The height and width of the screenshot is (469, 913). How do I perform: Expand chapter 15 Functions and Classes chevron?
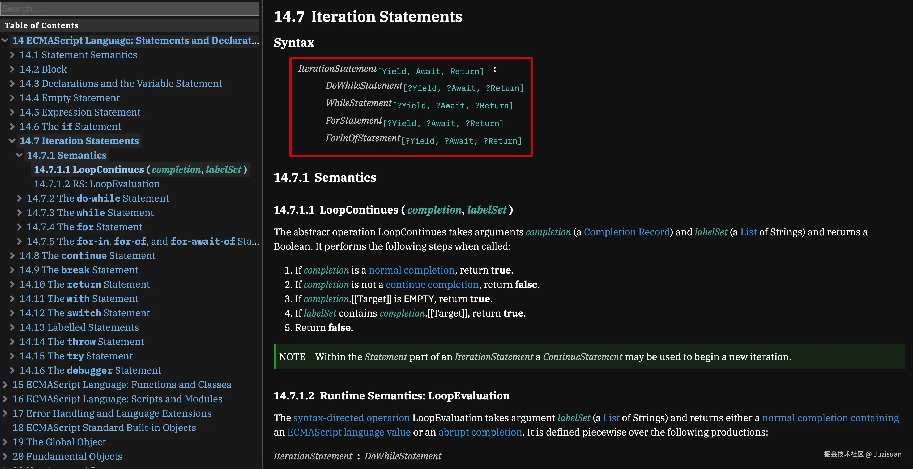(x=5, y=385)
